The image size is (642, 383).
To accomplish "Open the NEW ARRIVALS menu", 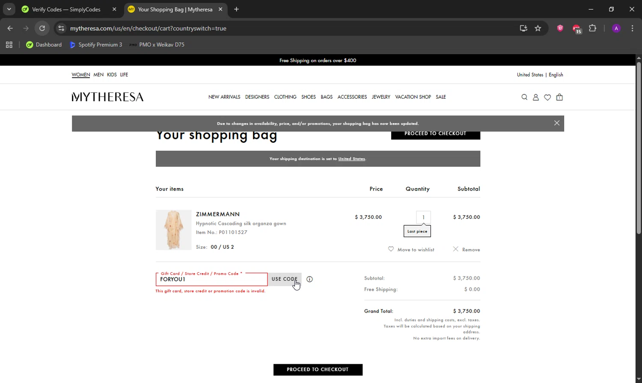I will [224, 97].
